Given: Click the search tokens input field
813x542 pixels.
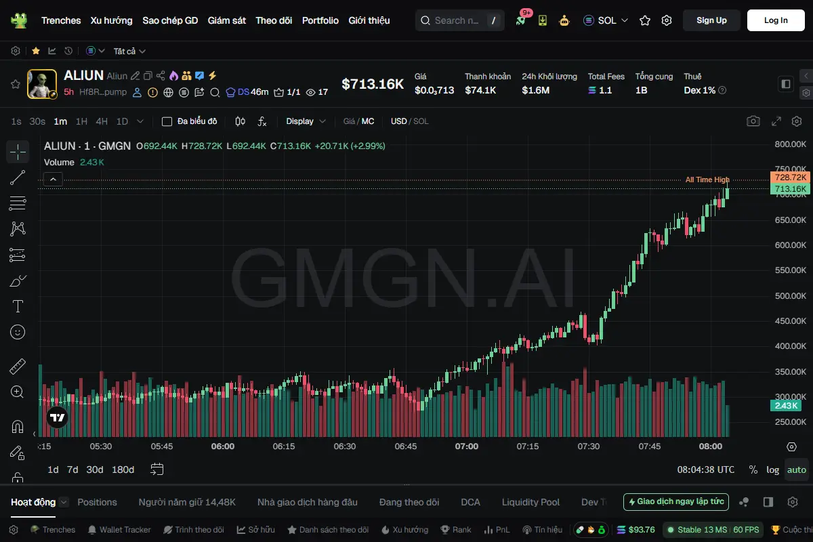Looking at the screenshot, I should click(x=459, y=20).
